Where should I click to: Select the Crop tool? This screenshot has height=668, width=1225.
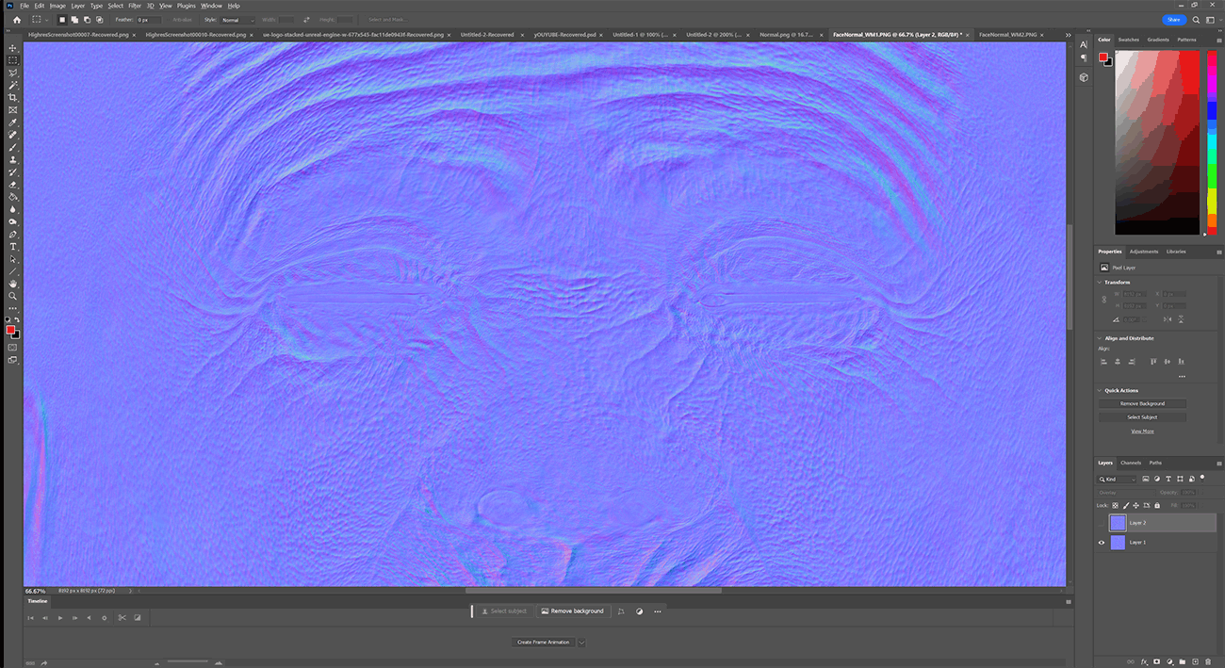pos(13,98)
